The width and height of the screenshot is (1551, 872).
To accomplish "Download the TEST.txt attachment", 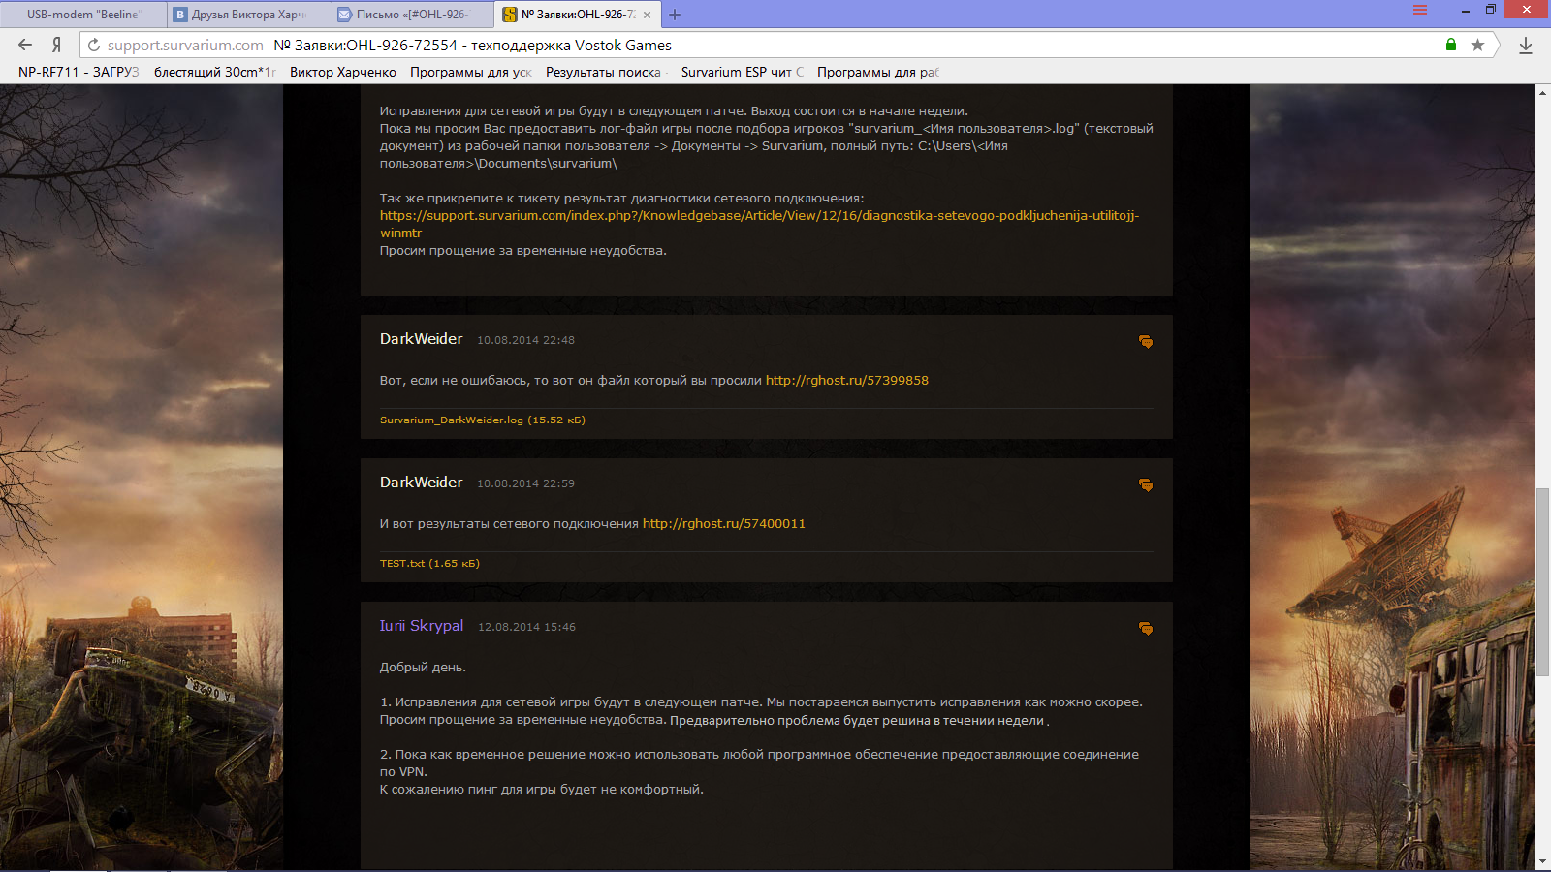I will point(429,563).
